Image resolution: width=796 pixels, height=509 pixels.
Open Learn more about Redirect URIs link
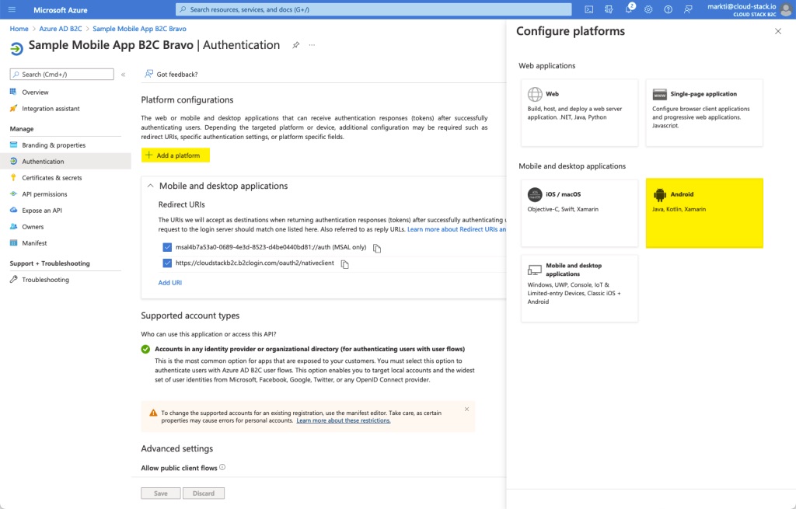456,229
